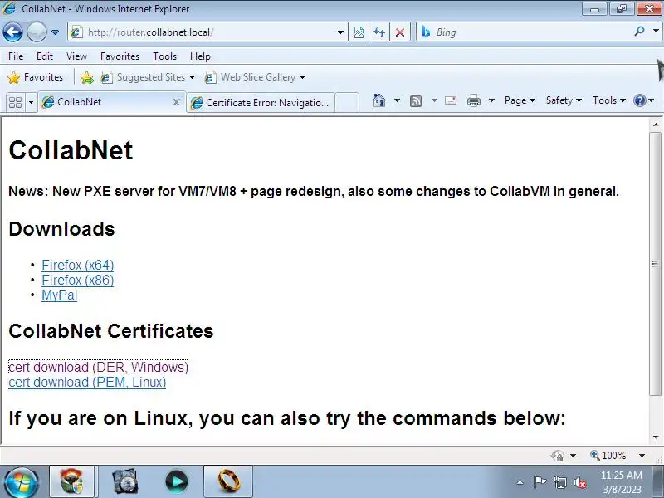Viewport: 664px width, 498px height.
Task: Open the Safety command menu
Action: [564, 100]
